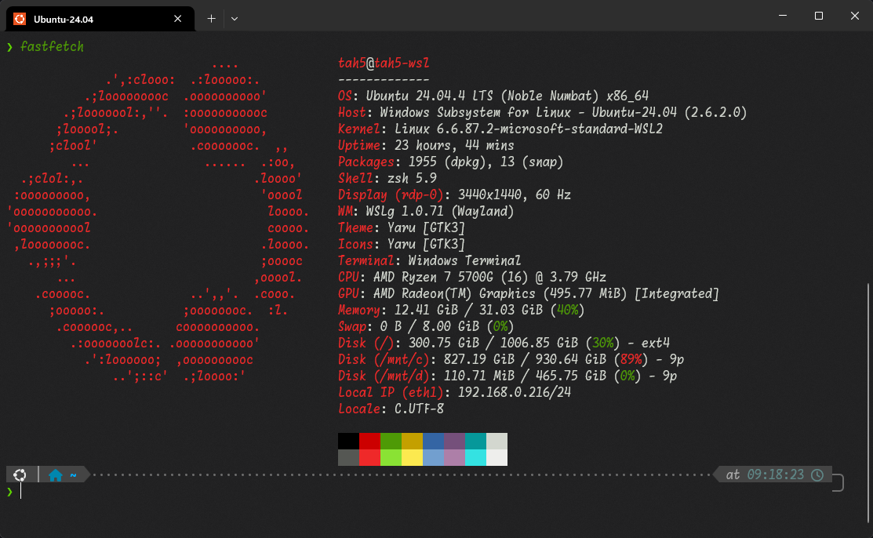Image resolution: width=873 pixels, height=538 pixels.
Task: Click the Local IP value 192.168.0.216/24
Action: pos(515,392)
